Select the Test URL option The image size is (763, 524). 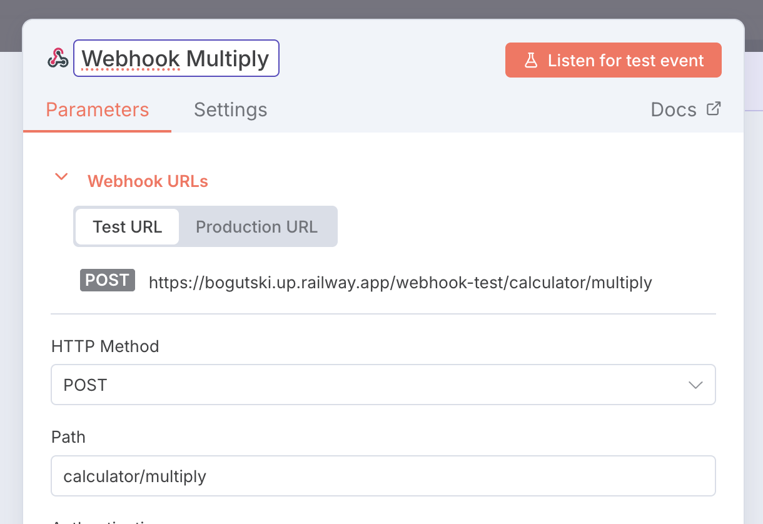pyautogui.click(x=128, y=226)
